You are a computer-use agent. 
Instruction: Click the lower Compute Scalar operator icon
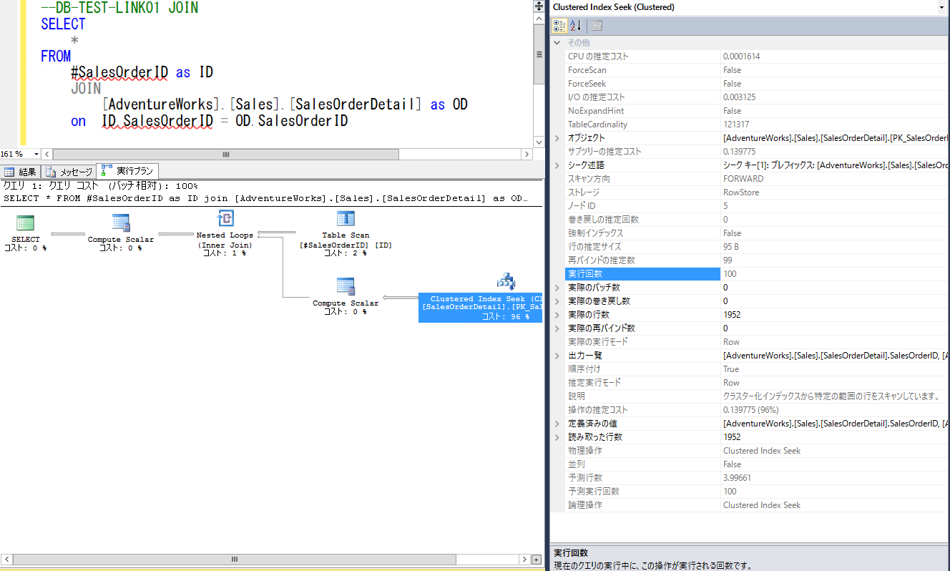(x=346, y=287)
